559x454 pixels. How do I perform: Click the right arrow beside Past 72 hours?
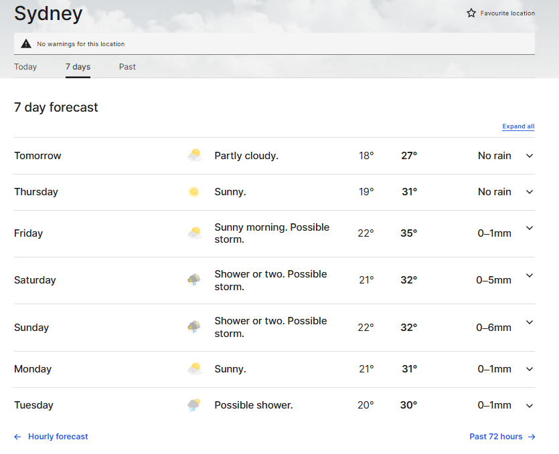coord(532,437)
